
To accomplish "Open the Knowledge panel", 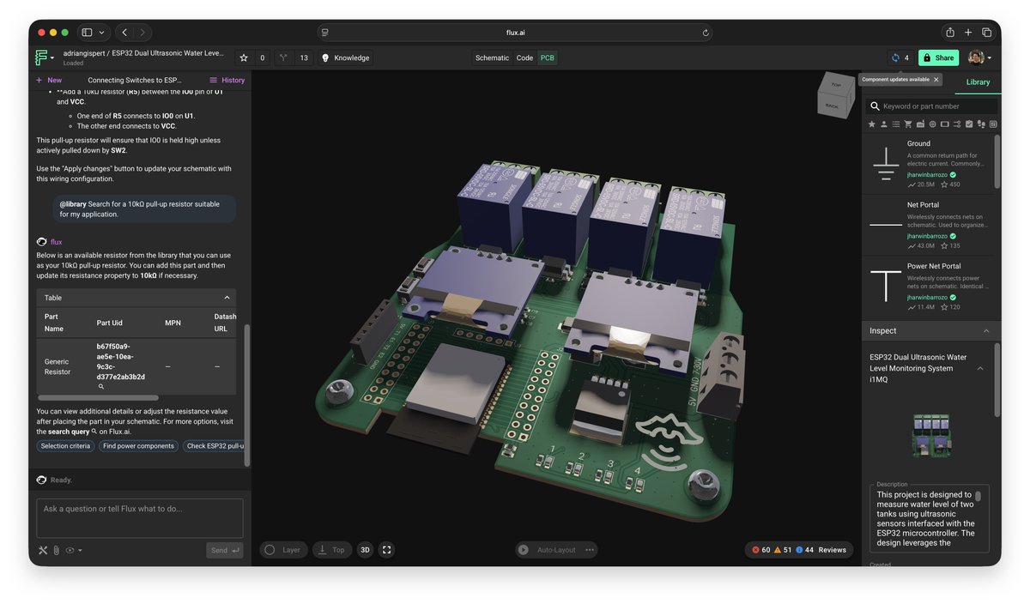I will [x=348, y=57].
